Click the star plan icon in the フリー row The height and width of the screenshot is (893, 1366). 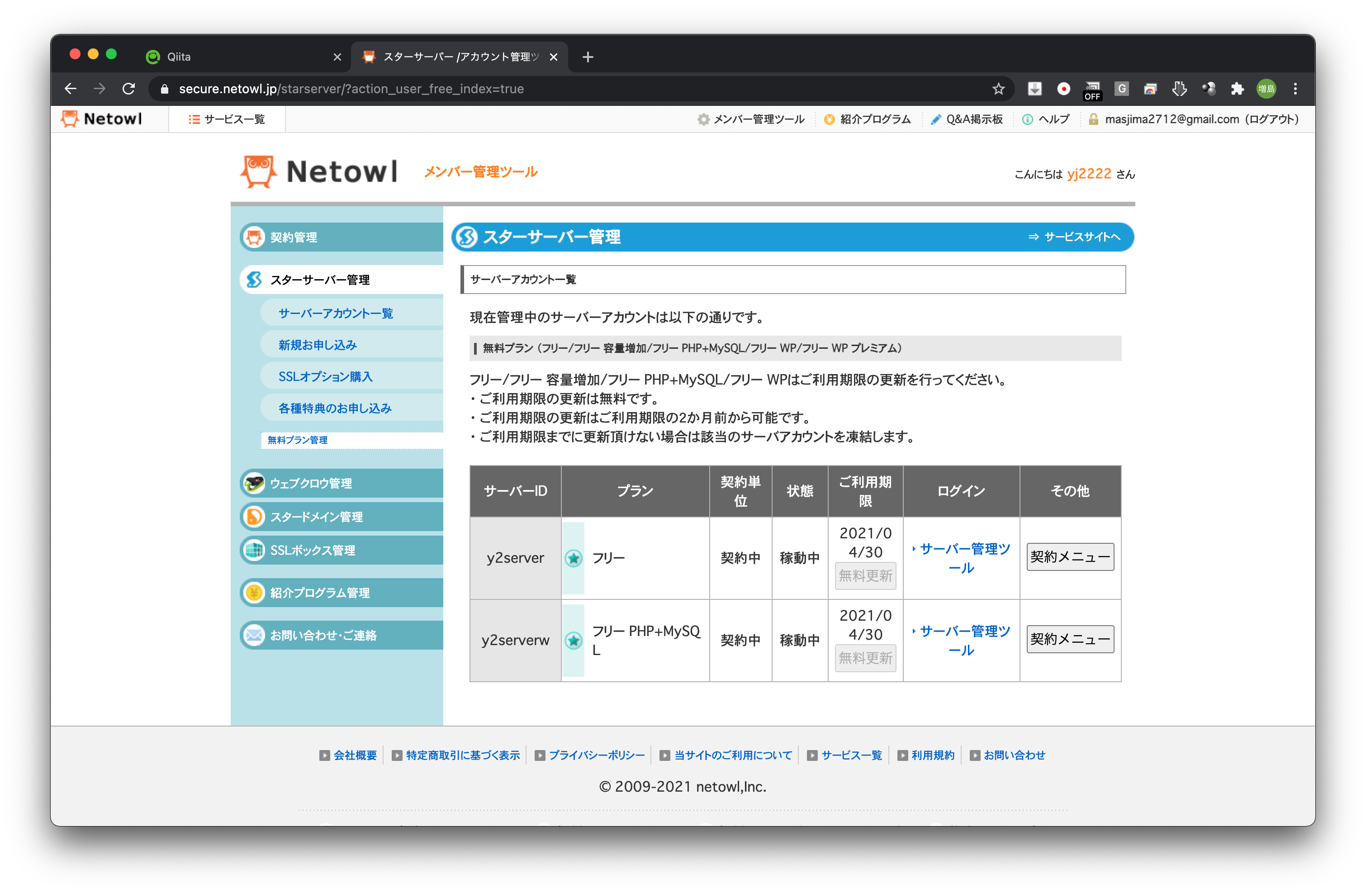click(x=574, y=558)
